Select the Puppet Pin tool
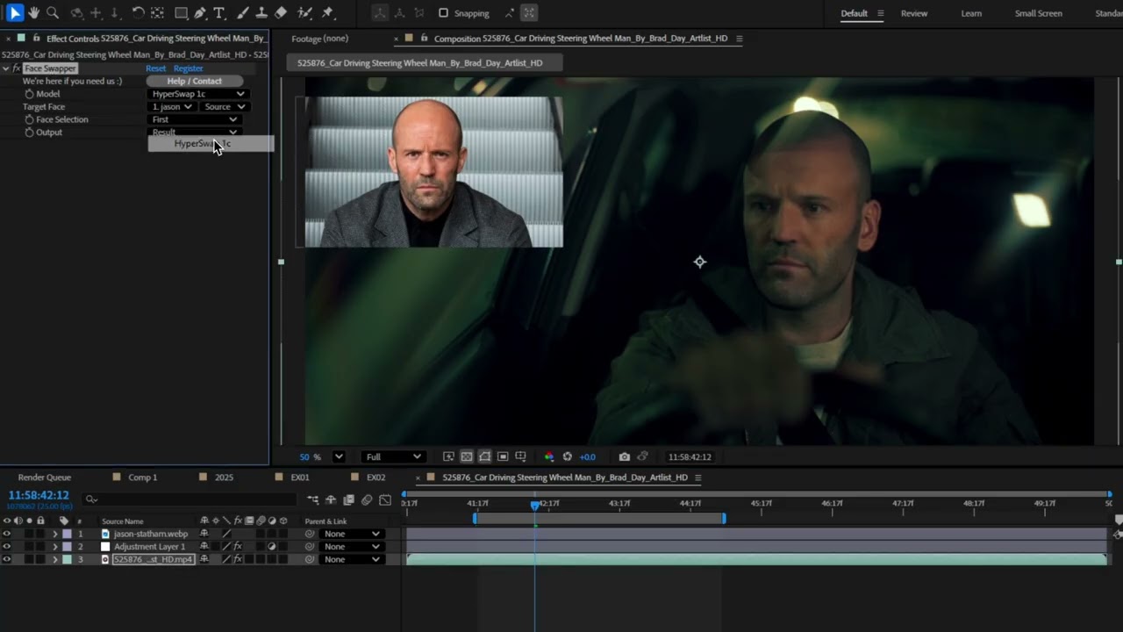Screen dimensions: 1123x632 click(328, 13)
